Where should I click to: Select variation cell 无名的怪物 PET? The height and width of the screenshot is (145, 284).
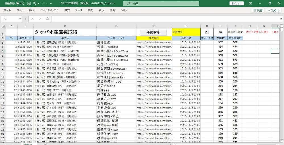click(116, 82)
